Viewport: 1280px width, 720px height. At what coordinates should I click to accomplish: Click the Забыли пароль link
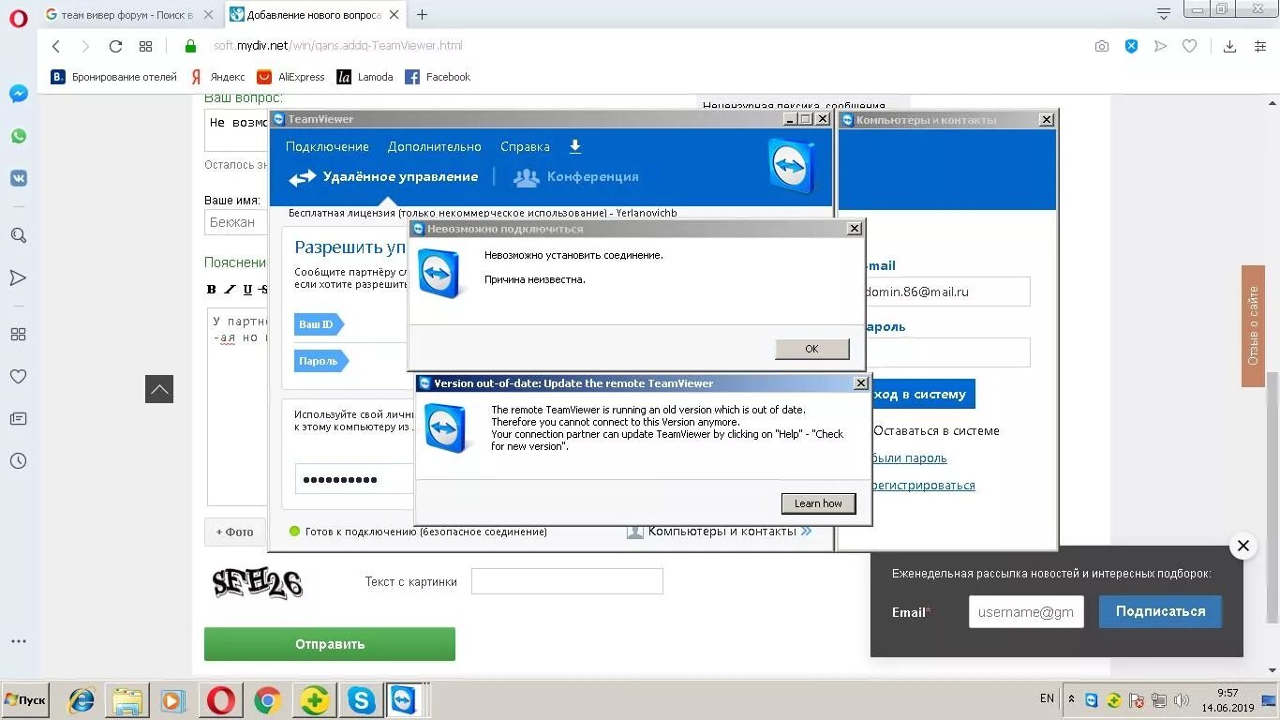[909, 458]
